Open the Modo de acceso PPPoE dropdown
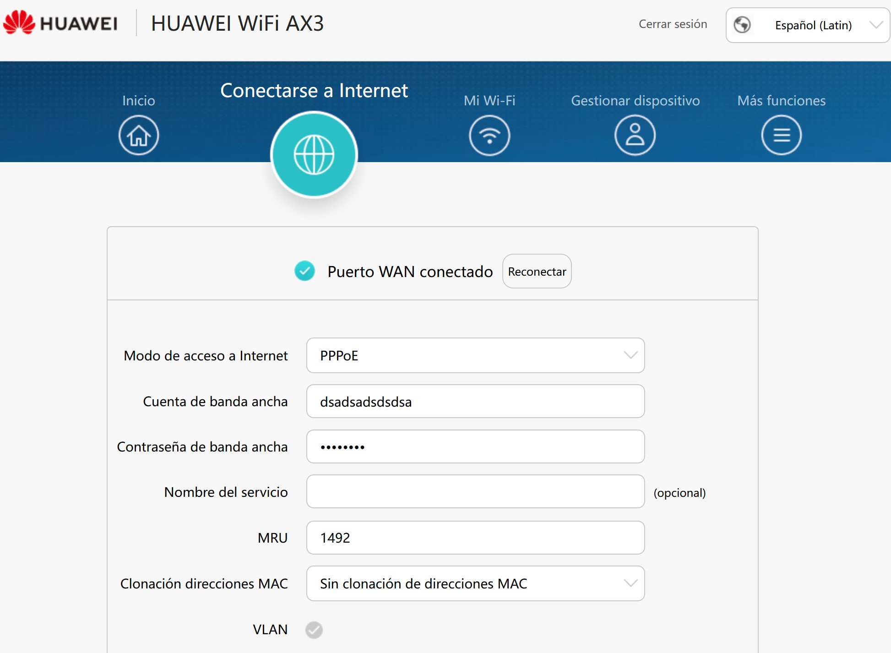Image resolution: width=891 pixels, height=653 pixels. pyautogui.click(x=475, y=355)
